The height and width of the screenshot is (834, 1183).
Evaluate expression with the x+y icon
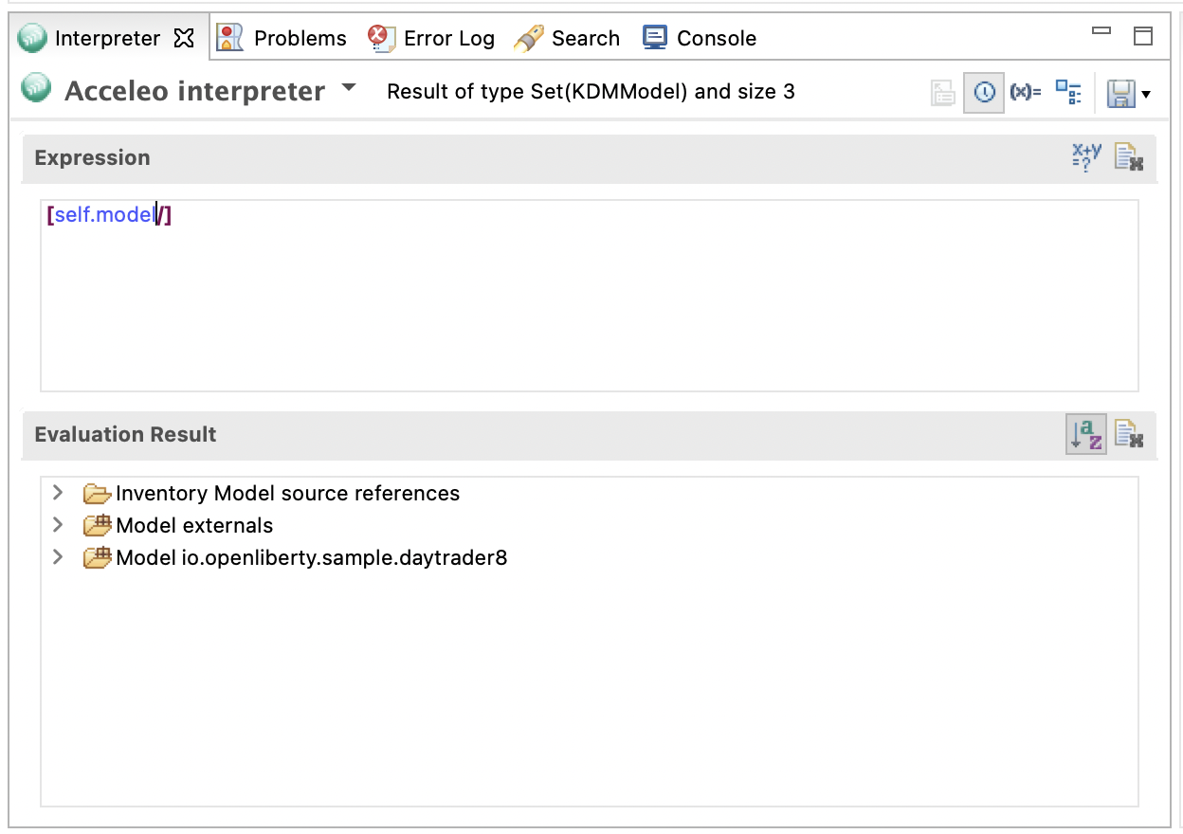click(x=1086, y=157)
